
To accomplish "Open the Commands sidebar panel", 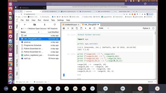I will click(17, 49).
